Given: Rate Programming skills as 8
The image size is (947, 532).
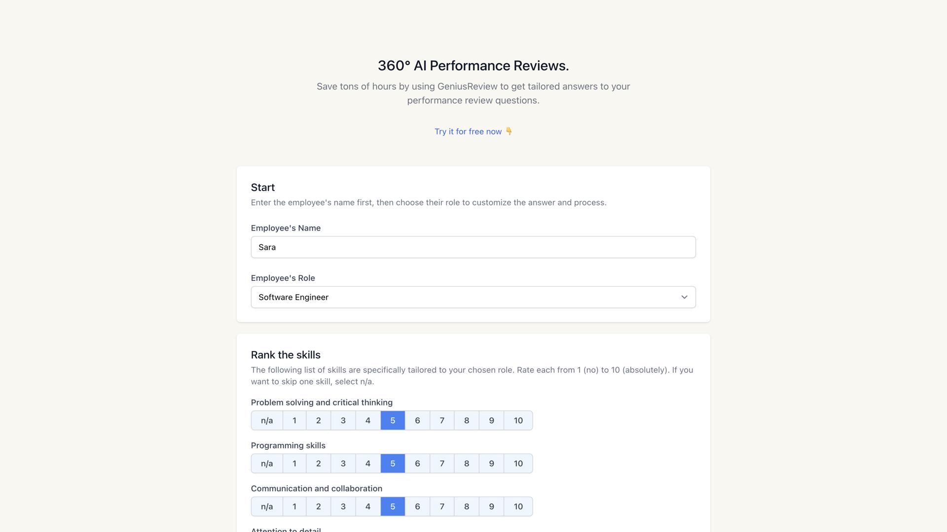Looking at the screenshot, I should click(466, 463).
